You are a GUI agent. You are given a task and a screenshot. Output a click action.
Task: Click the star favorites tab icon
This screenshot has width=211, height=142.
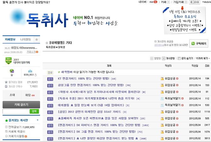pyautogui.click(x=37, y=40)
